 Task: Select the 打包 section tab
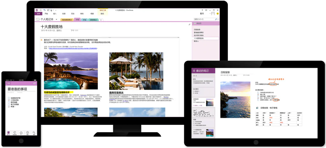[84, 20]
